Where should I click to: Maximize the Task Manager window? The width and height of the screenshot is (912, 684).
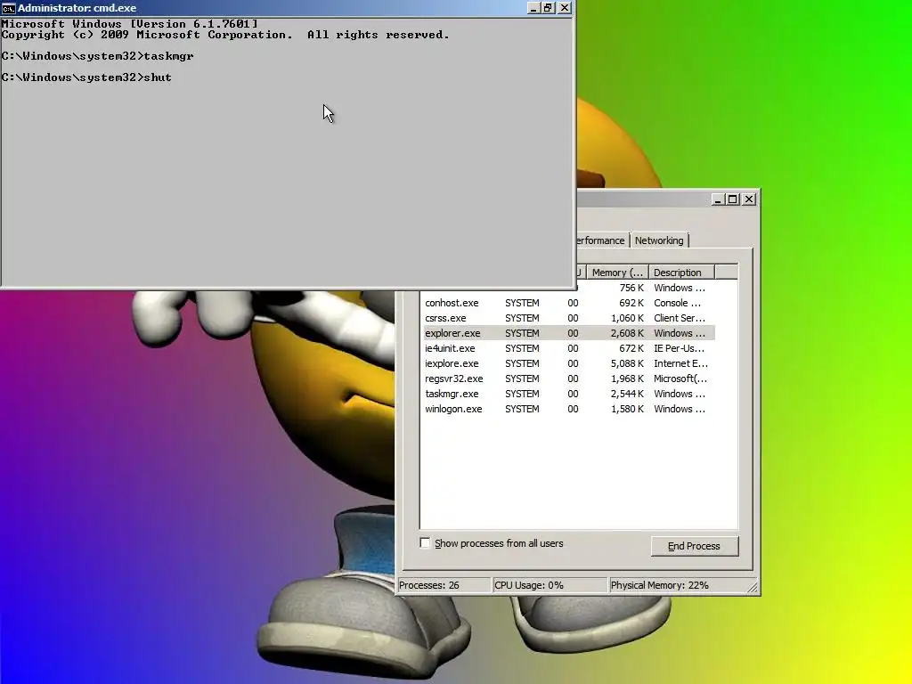click(733, 199)
